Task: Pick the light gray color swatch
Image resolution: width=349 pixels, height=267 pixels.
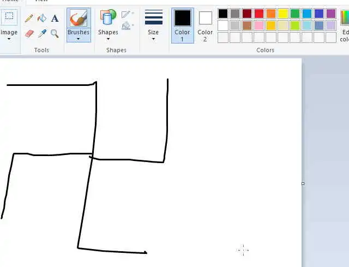Action: (x=235, y=26)
